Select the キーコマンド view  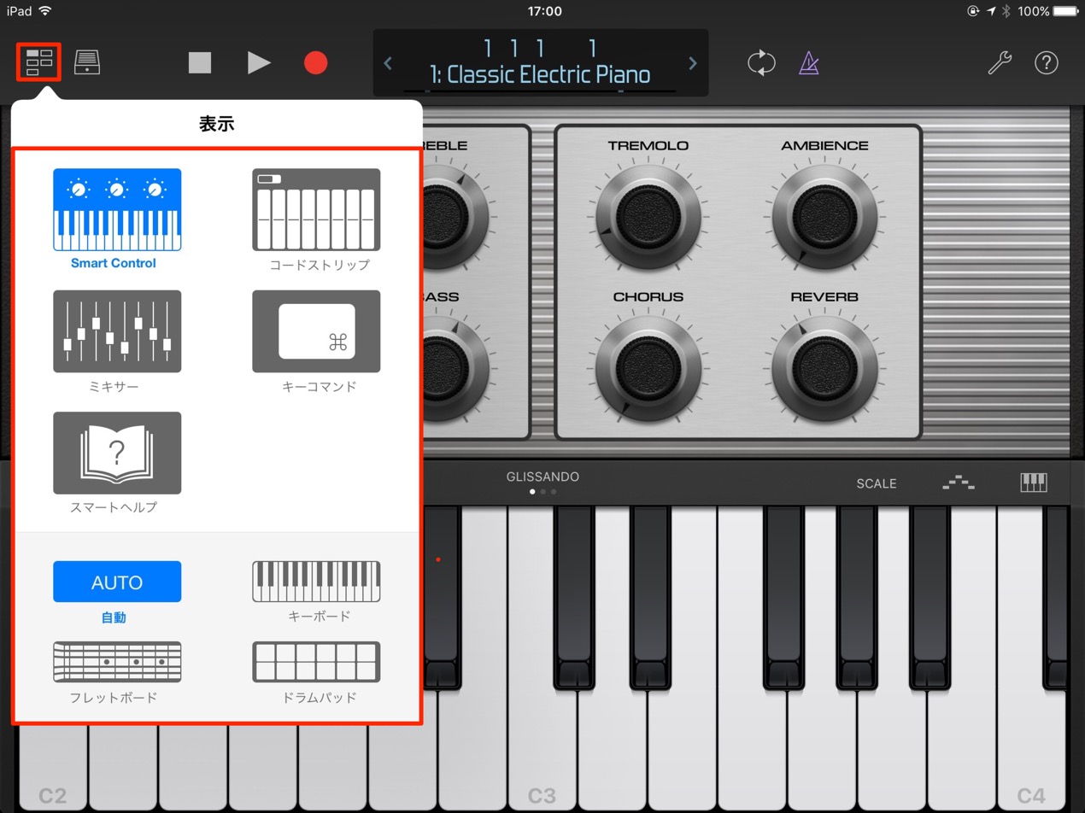pos(316,341)
